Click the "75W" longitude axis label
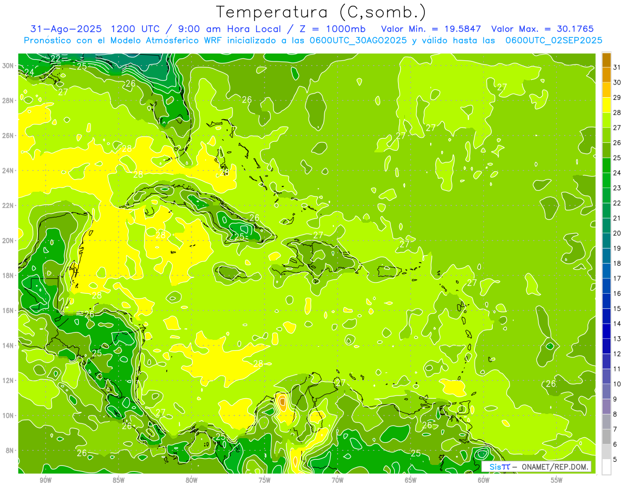Screen dimensions: 631x487 264,480
